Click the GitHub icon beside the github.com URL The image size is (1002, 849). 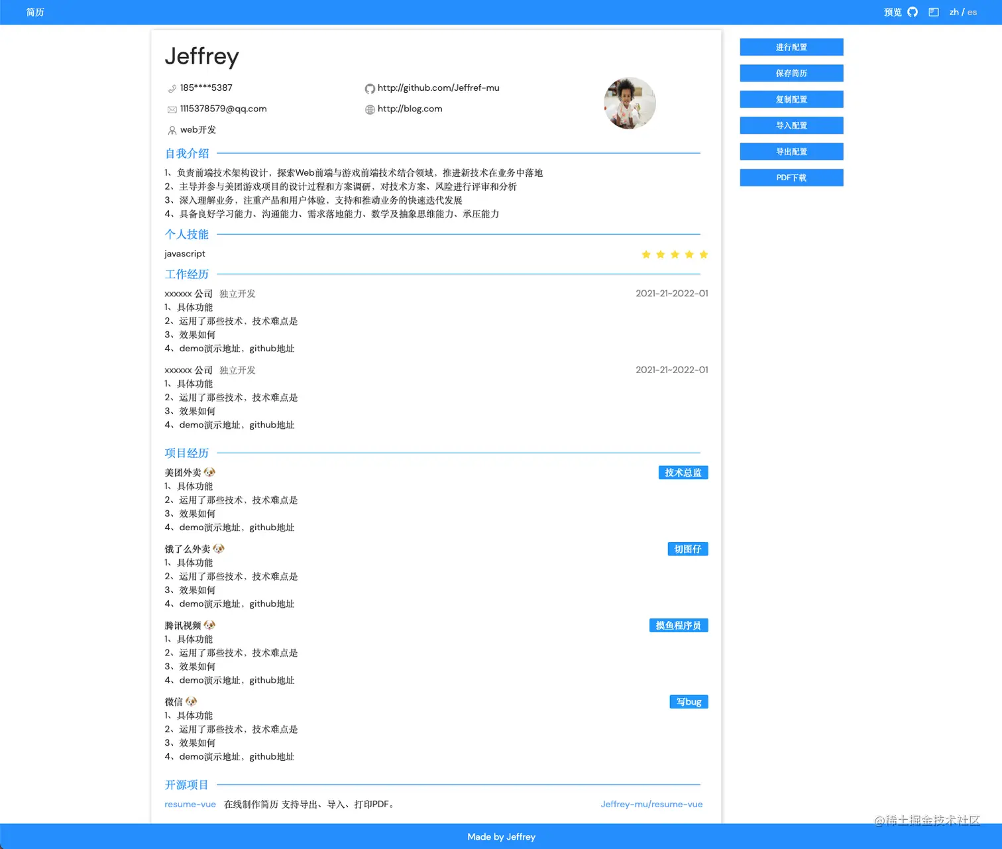click(x=370, y=88)
